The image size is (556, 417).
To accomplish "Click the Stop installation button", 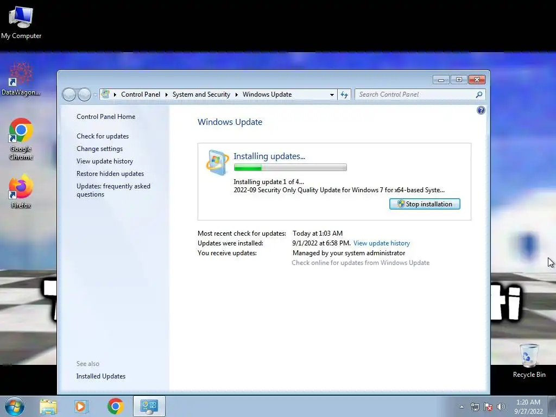I will 425,204.
